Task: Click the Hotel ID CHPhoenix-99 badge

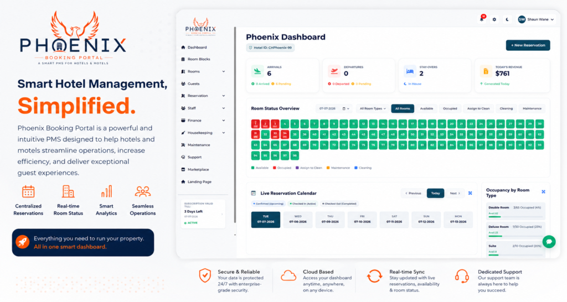Action: tap(270, 48)
